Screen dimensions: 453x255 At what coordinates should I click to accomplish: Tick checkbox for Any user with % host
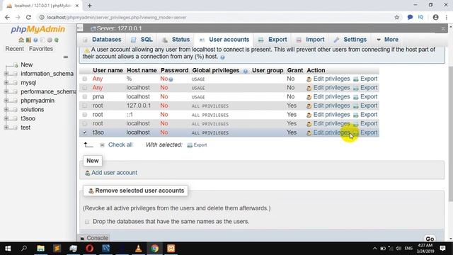[85, 79]
